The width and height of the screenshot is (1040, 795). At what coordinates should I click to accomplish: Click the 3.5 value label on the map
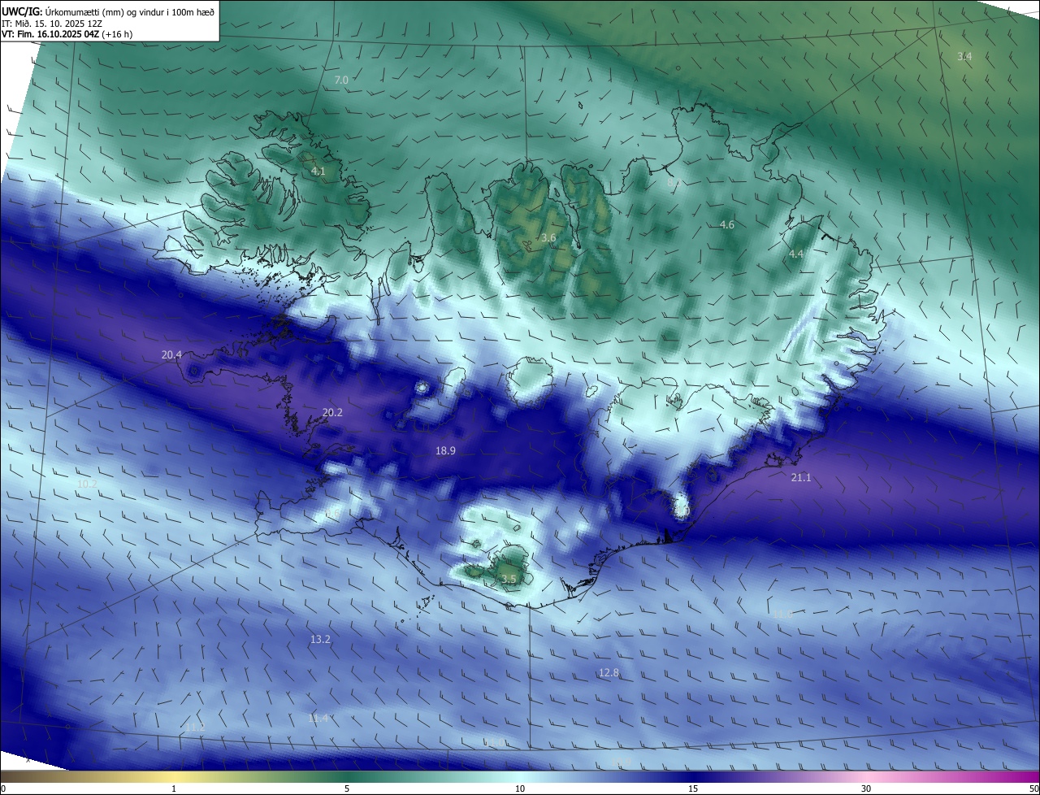click(509, 579)
